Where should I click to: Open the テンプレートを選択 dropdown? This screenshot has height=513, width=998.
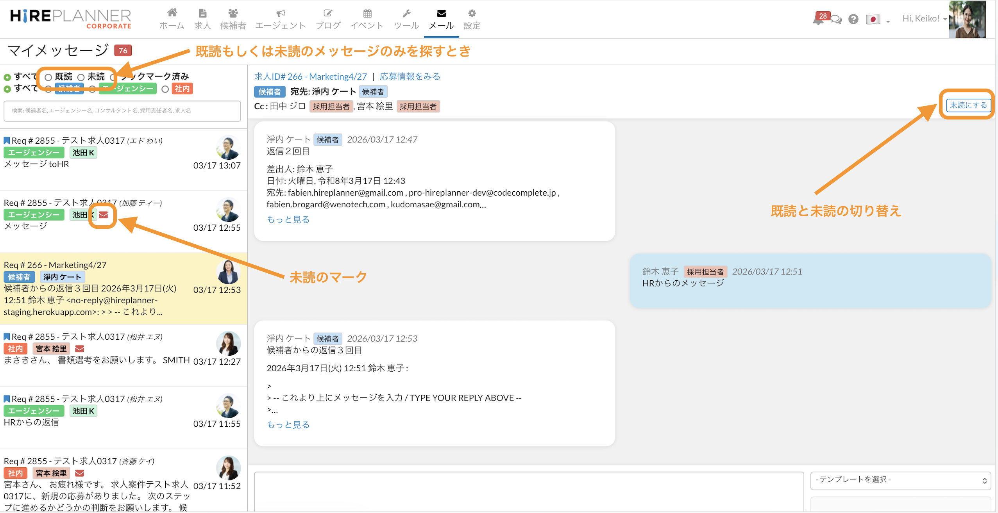point(900,480)
